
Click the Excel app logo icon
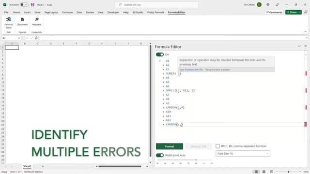tap(4, 4)
